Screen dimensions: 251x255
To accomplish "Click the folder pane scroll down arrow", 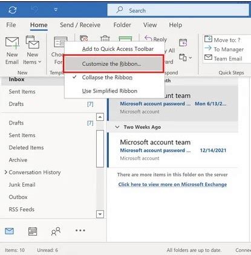I will (x=100, y=214).
